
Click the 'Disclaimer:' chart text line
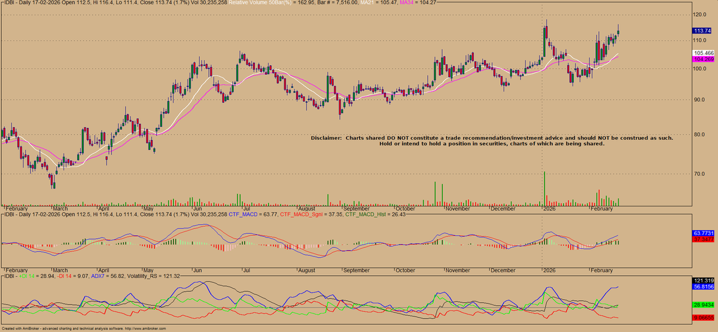[x=492, y=138]
